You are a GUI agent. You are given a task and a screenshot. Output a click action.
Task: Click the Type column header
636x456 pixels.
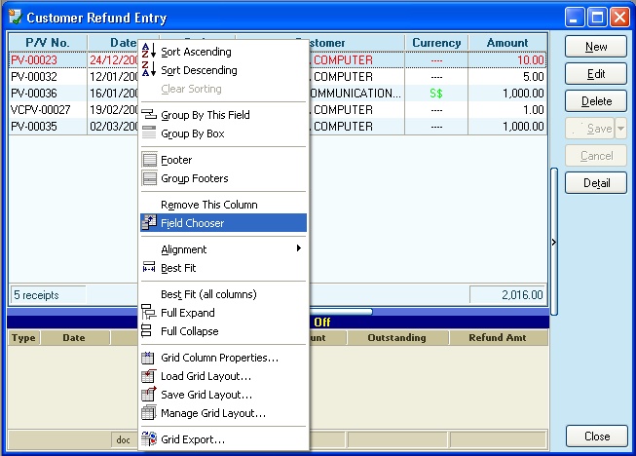(x=24, y=337)
